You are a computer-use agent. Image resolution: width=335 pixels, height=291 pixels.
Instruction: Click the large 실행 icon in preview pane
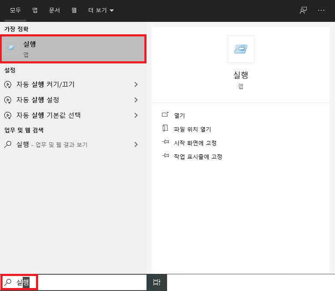pyautogui.click(x=241, y=49)
